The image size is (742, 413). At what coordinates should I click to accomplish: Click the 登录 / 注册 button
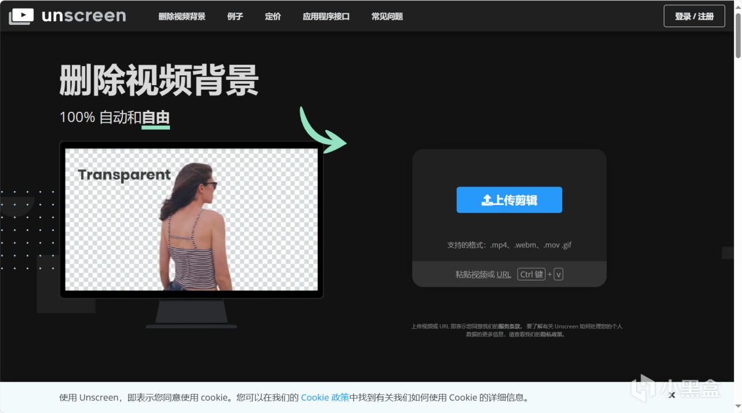694,16
